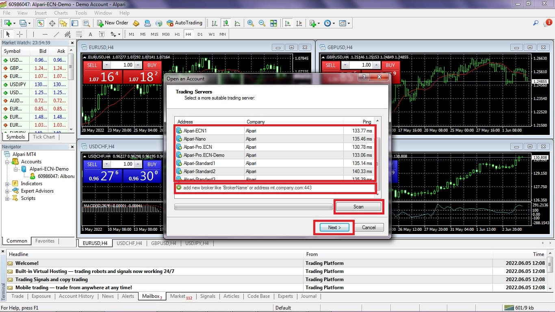Select the Alpari-Pro.ECN-Demo server row
Screen dimensions: 555x312
pyautogui.click(x=275, y=155)
